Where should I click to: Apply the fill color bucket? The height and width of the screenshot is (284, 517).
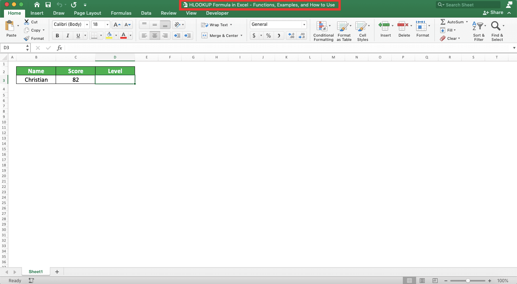[x=109, y=35]
